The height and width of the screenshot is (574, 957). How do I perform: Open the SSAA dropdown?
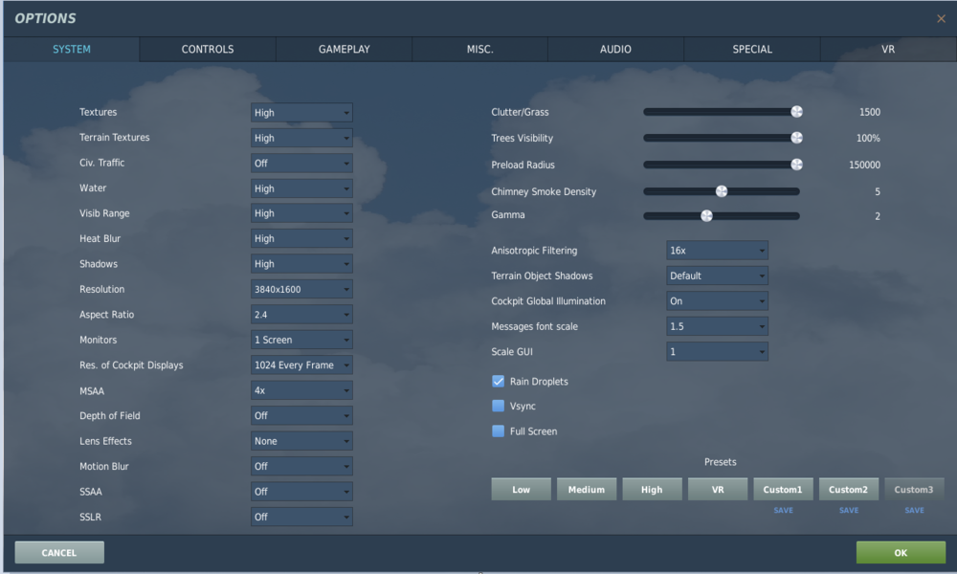tap(301, 492)
